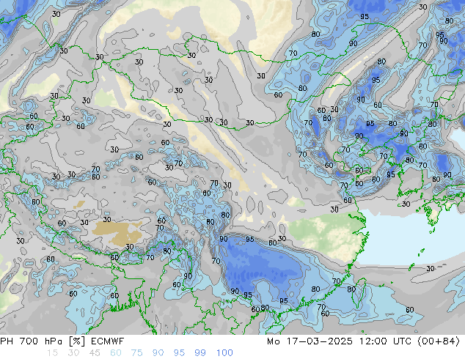Click the legend value 95 in the color scale

coord(179,353)
